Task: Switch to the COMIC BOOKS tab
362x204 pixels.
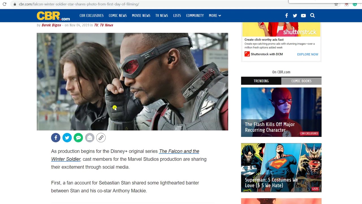Action: click(301, 81)
